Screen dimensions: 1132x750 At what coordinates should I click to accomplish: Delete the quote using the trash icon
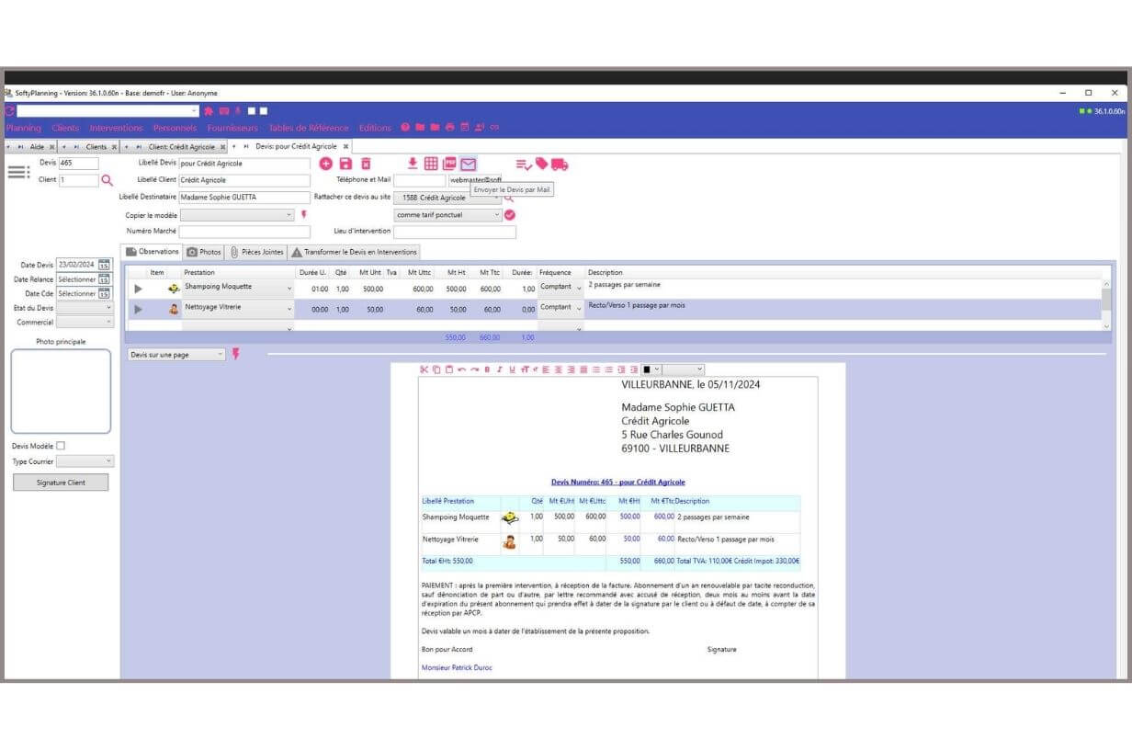click(x=366, y=164)
